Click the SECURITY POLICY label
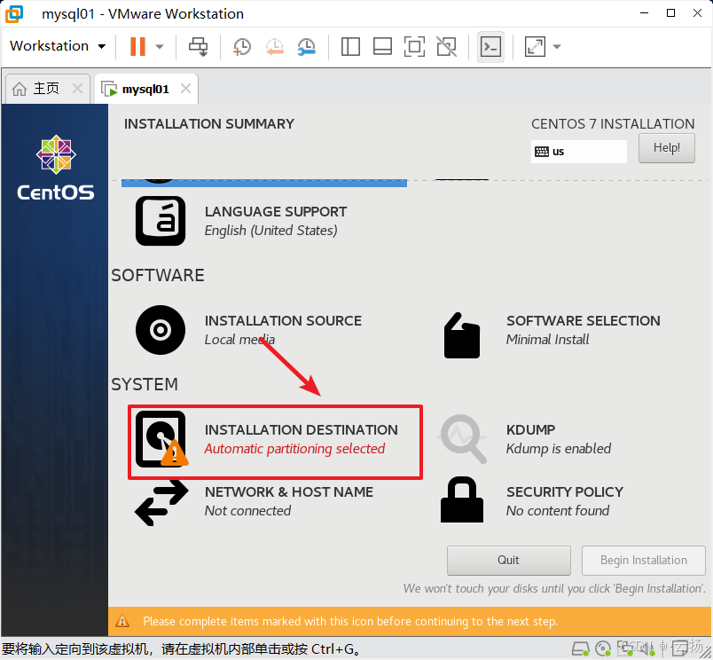This screenshot has width=713, height=660. click(x=564, y=491)
